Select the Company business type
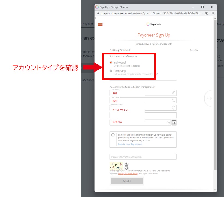The width and height of the screenshot is (224, 197). click(x=111, y=71)
